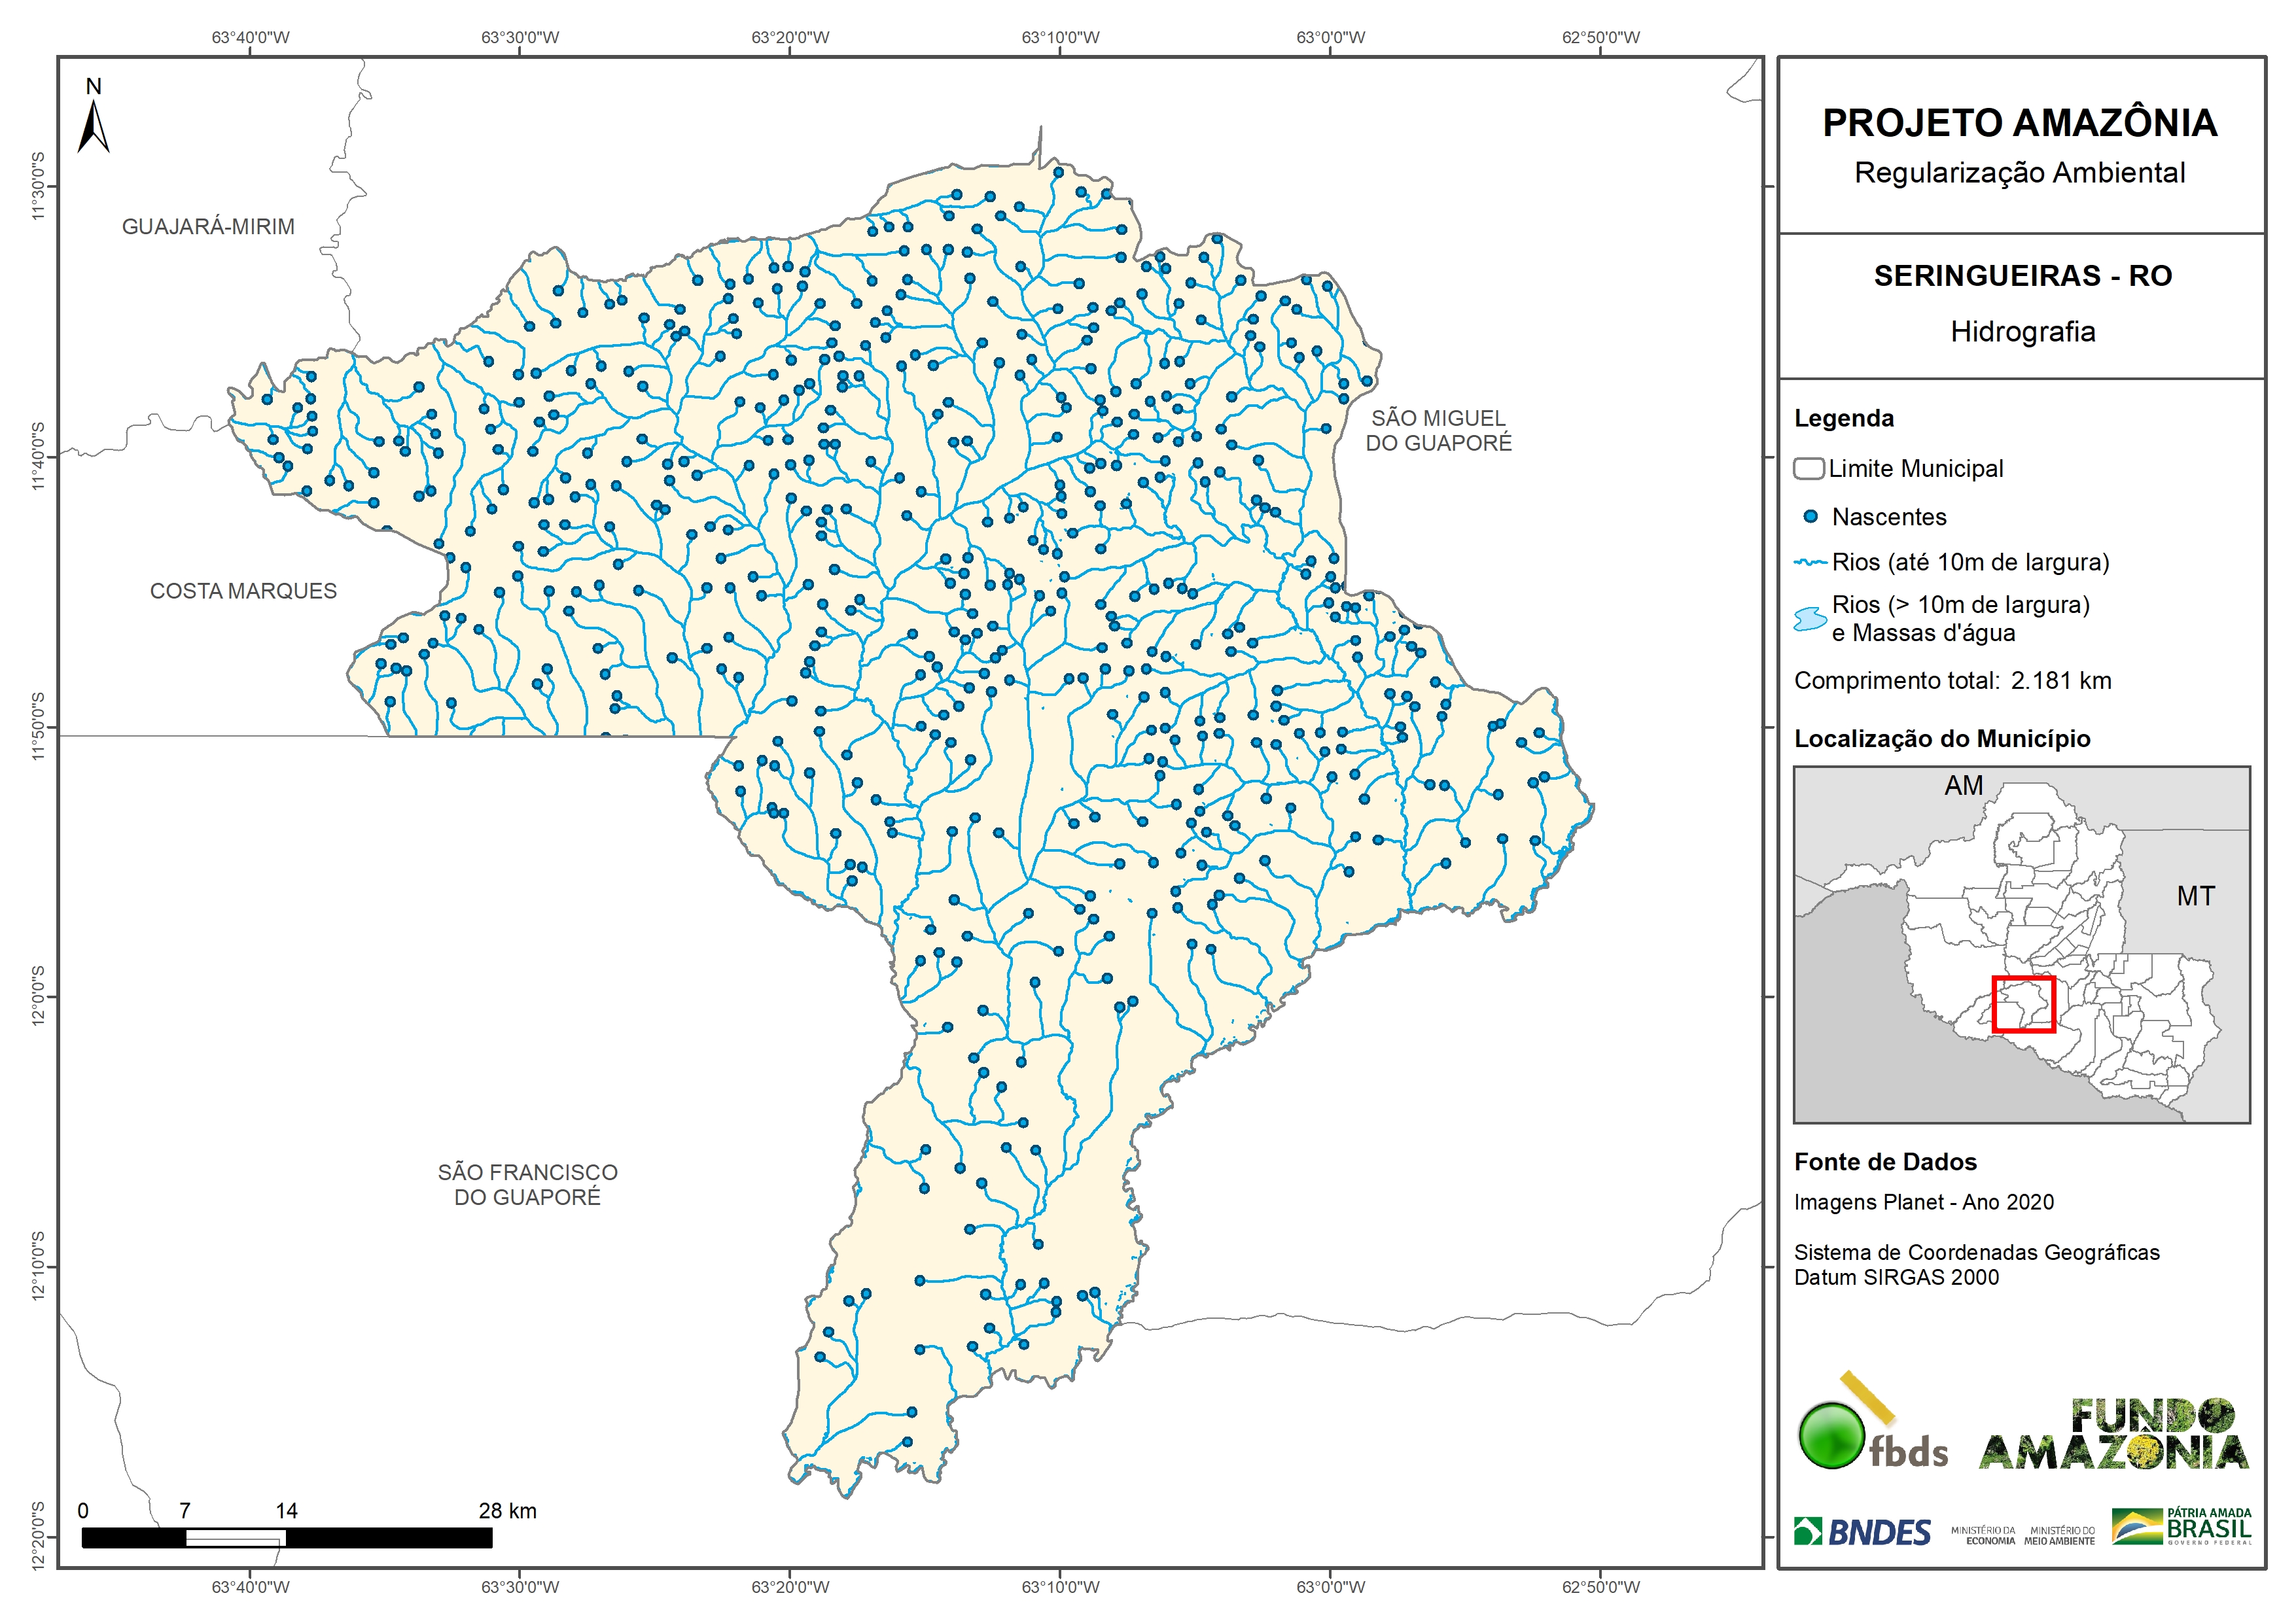Click the Ministério do Meio Ambiente logo
Viewport: 2296px width, 1623px height.
pyautogui.click(x=2059, y=1536)
